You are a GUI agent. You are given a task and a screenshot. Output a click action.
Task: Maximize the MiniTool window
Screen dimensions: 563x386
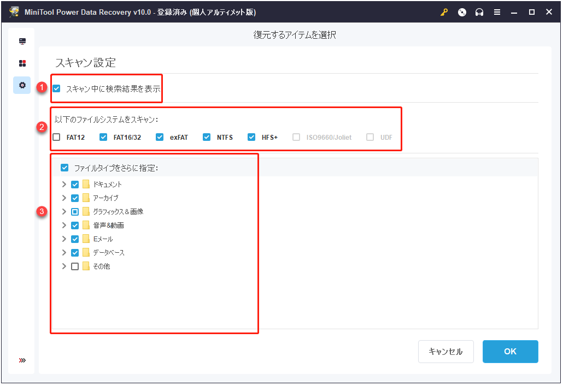pos(532,12)
